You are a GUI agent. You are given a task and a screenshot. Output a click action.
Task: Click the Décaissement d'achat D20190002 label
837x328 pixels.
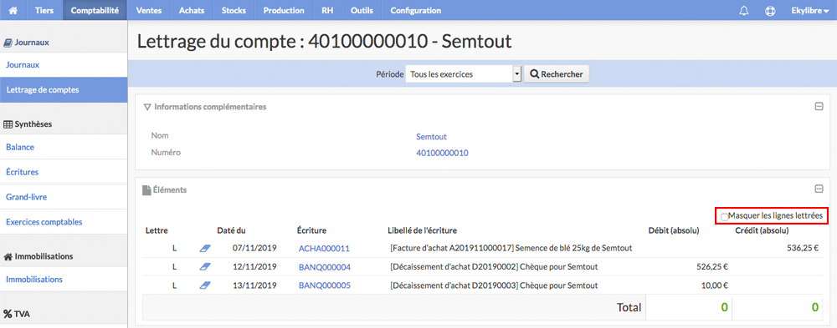(x=495, y=267)
